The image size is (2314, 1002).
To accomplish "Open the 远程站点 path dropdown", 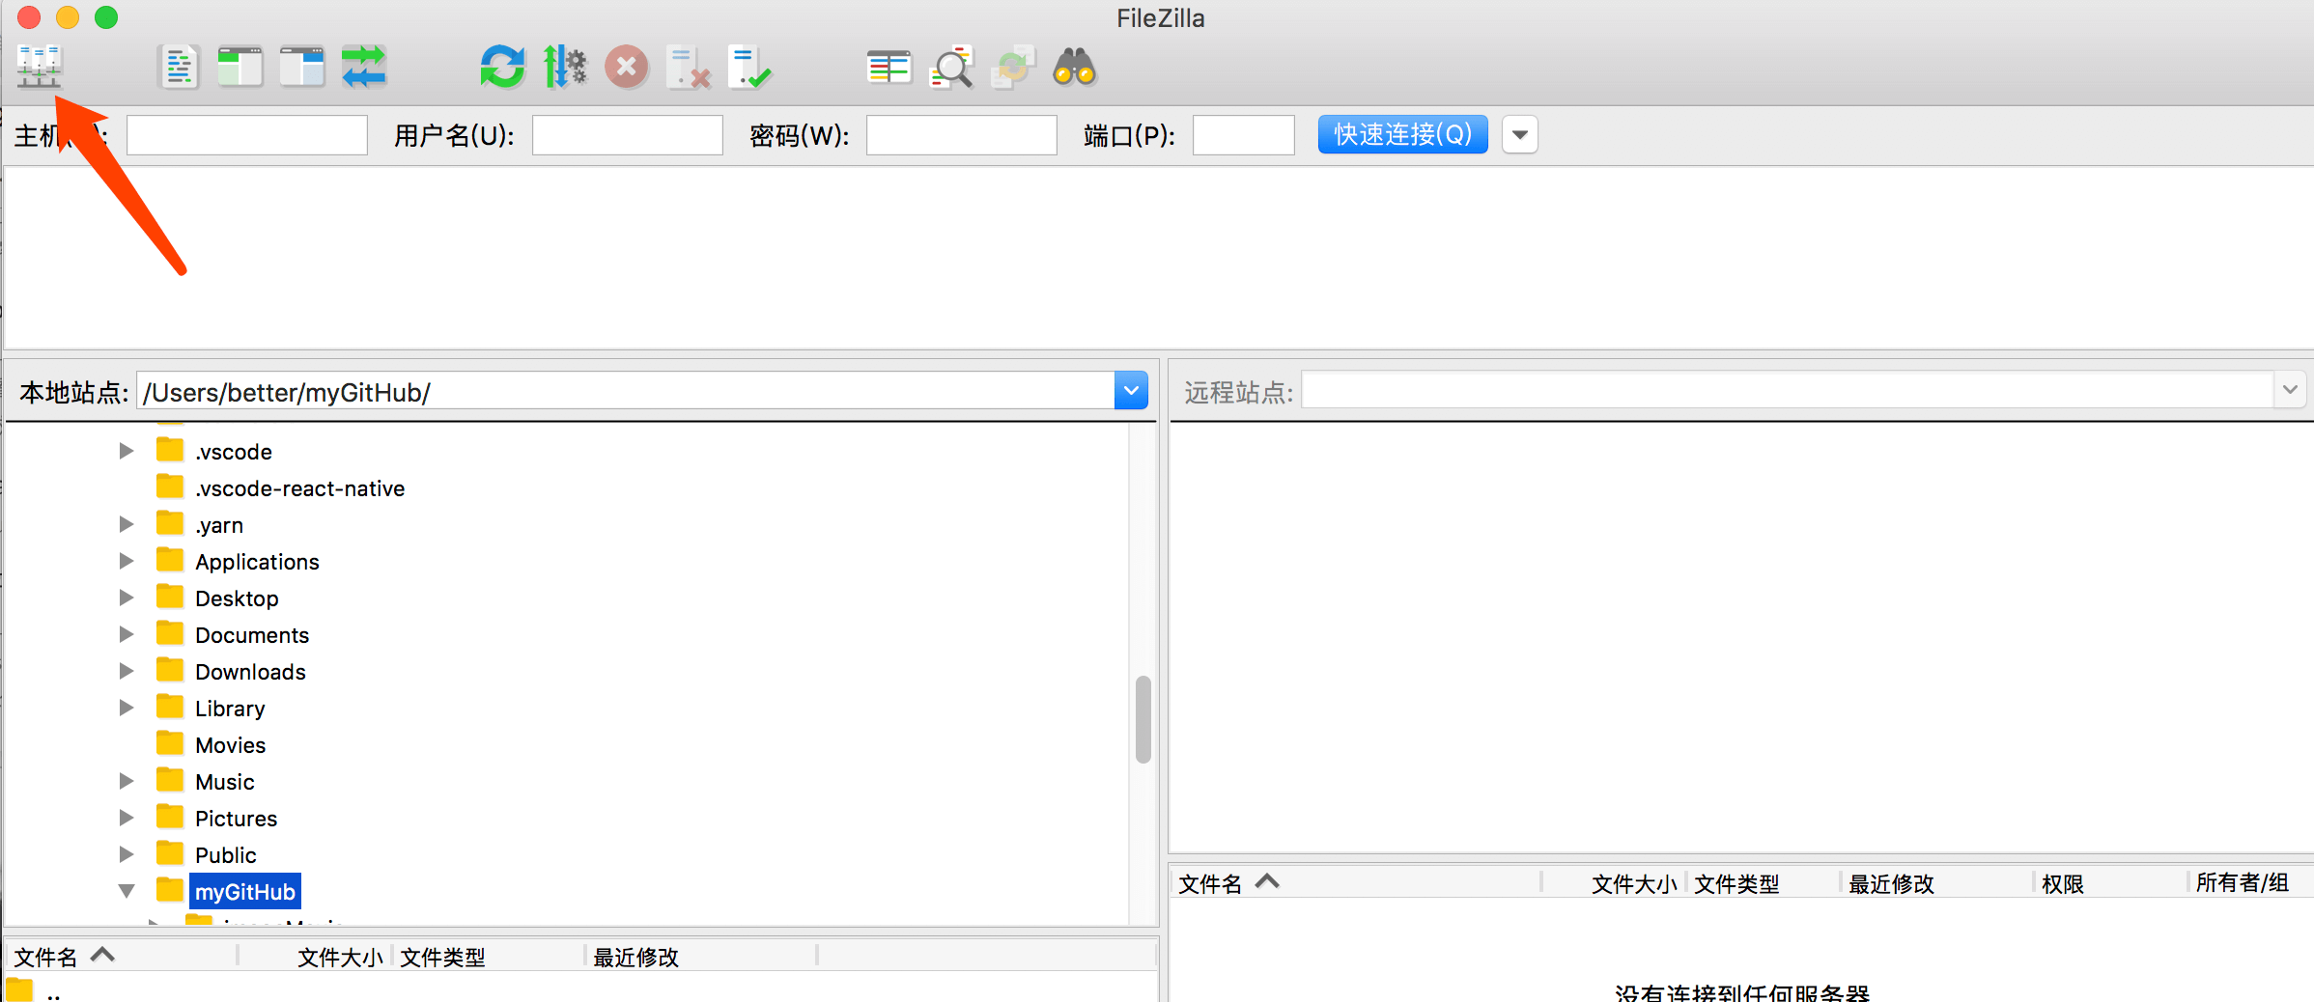I will tap(2290, 390).
